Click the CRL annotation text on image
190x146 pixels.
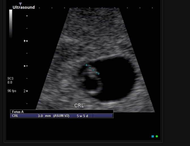(79, 106)
